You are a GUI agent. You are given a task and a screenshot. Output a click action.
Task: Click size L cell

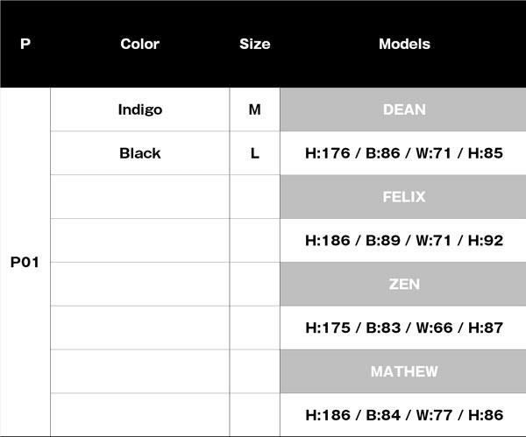(x=255, y=153)
